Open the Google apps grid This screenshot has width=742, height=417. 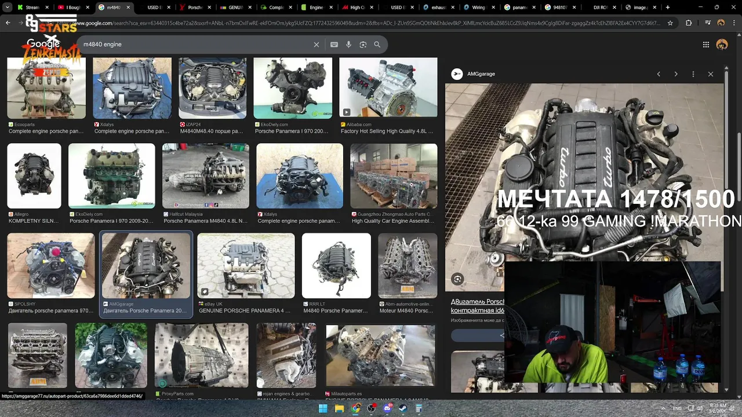pyautogui.click(x=706, y=45)
